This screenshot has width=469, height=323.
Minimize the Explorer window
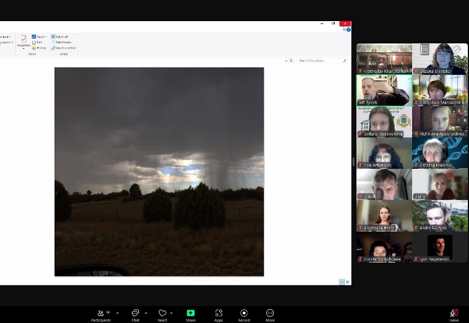tap(322, 23)
